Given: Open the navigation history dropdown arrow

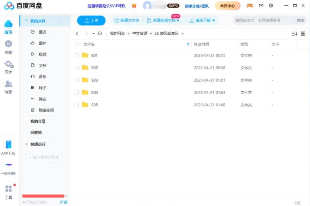Looking at the screenshot, I should tap(94, 34).
